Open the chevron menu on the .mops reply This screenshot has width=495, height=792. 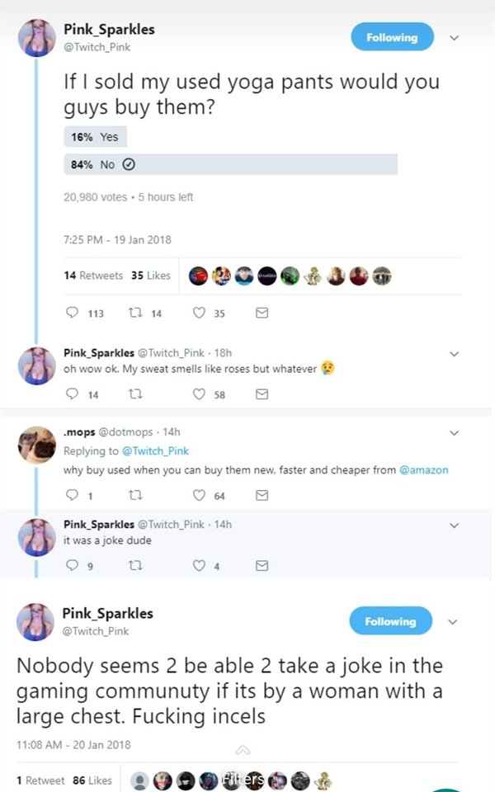[x=453, y=431]
